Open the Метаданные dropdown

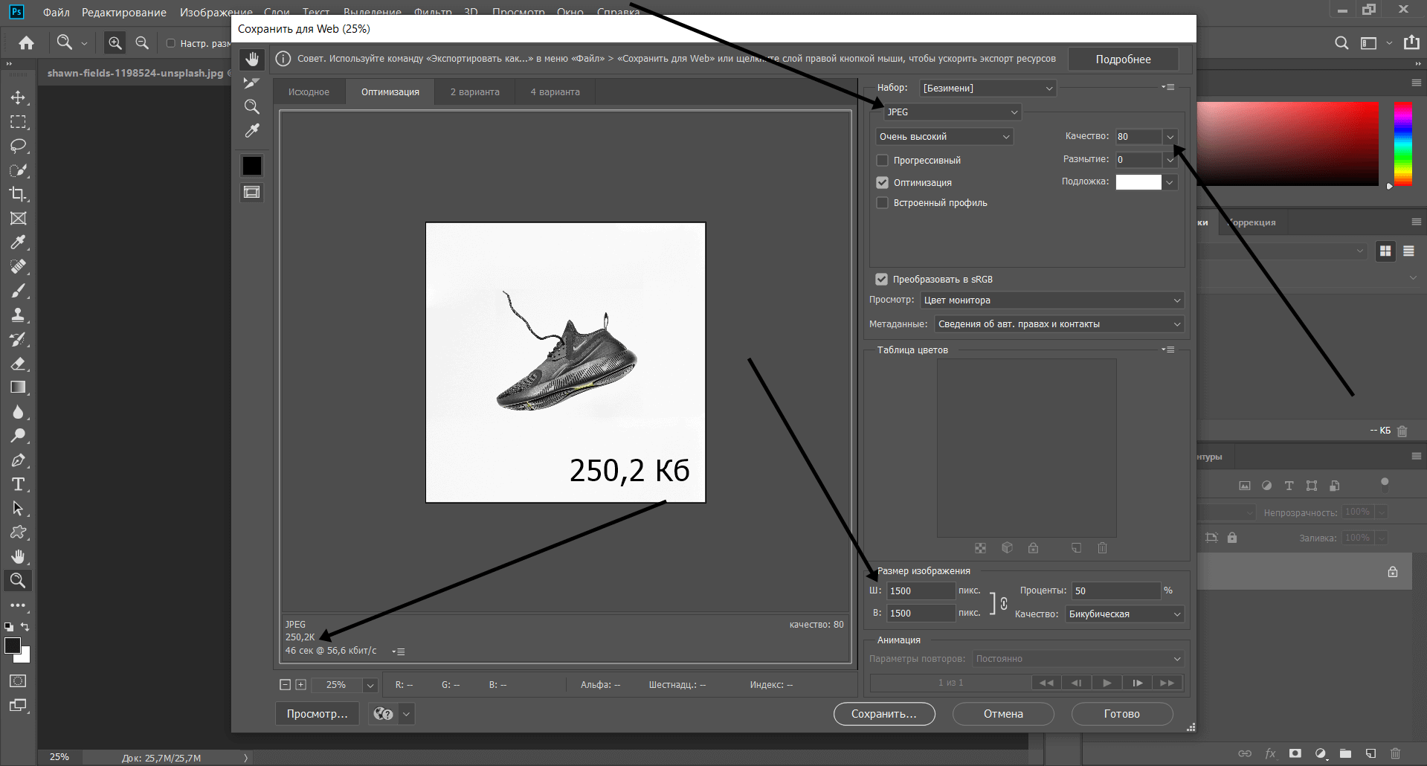[x=1059, y=324]
